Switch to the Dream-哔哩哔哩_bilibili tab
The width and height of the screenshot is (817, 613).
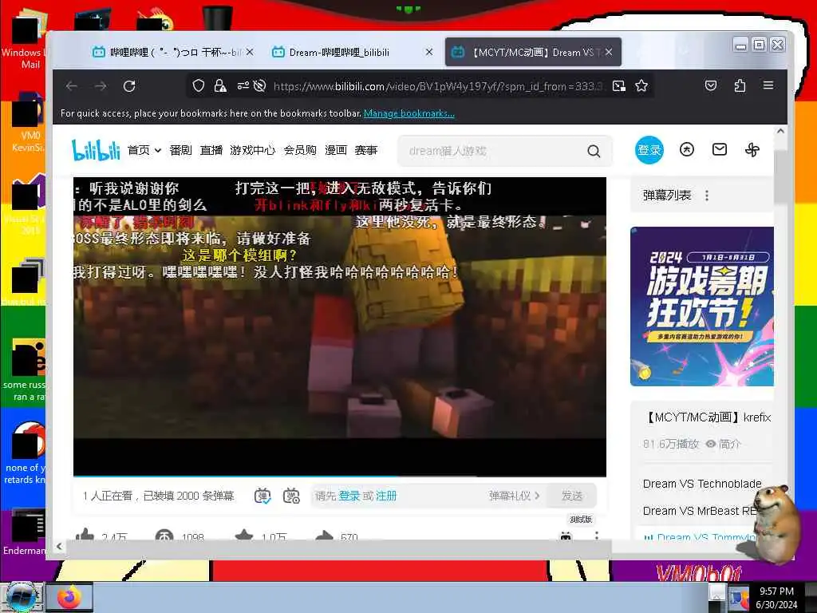coord(352,52)
